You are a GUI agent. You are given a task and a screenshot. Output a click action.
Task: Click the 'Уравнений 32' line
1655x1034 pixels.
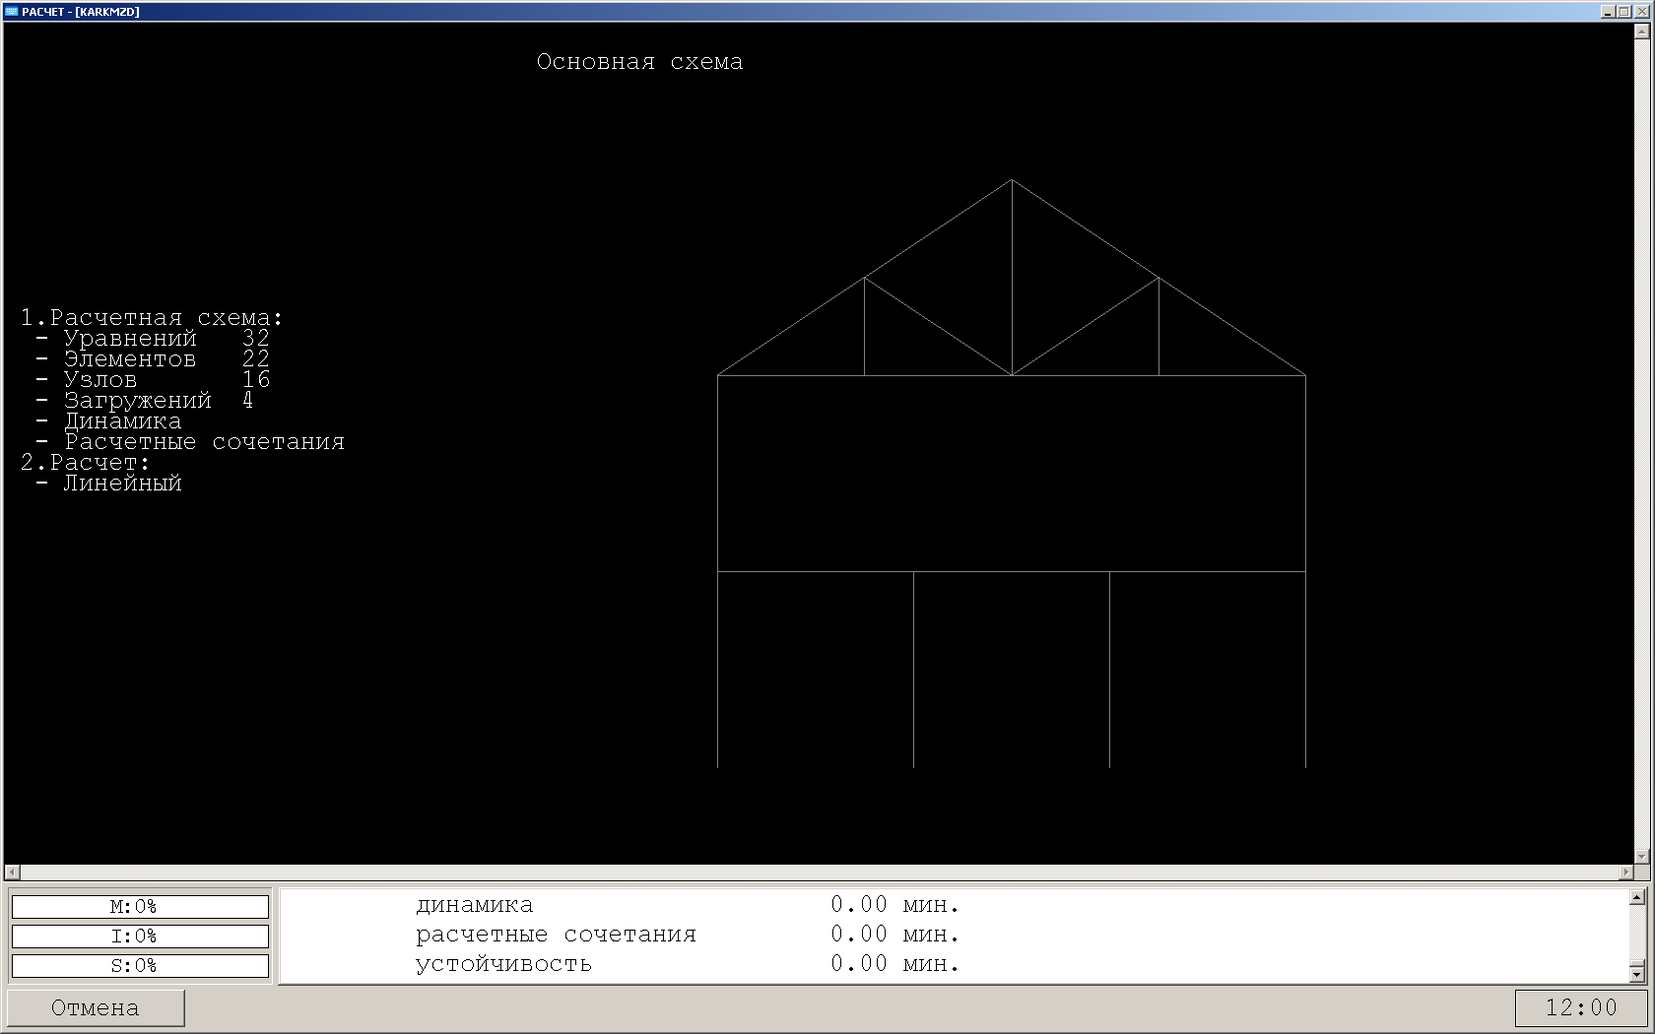point(152,339)
